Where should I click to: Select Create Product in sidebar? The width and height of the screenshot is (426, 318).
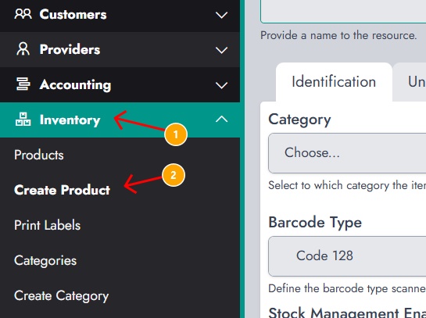point(62,190)
